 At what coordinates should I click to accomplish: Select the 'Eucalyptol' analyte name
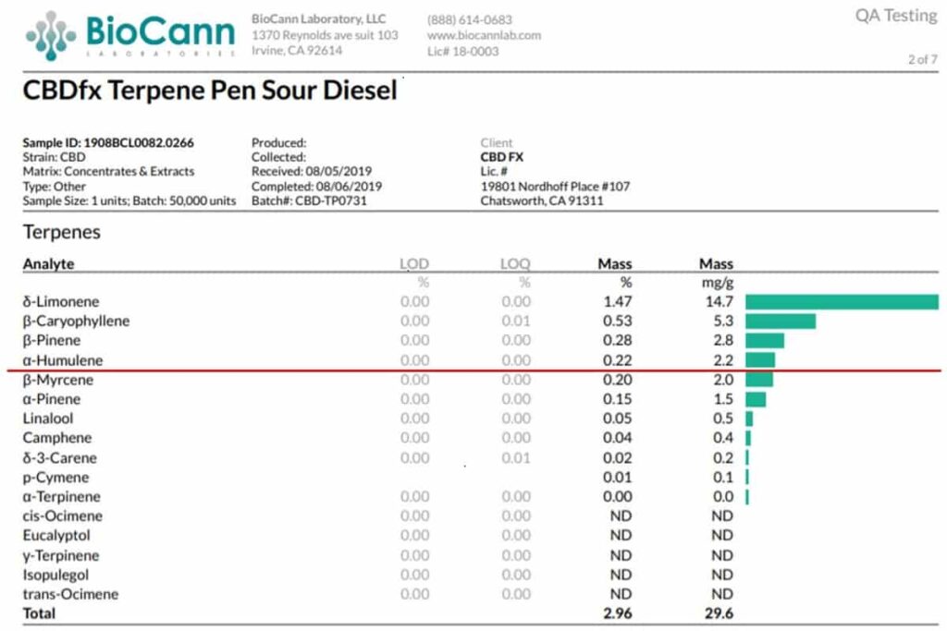coord(56,535)
